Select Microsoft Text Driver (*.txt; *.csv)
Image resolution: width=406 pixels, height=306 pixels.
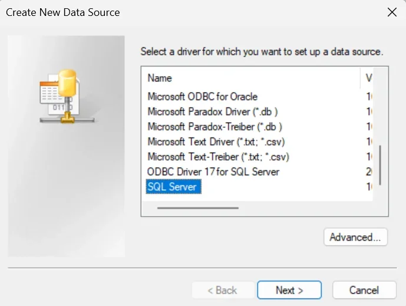[x=216, y=142]
